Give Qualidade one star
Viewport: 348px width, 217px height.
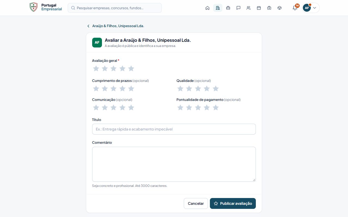pos(180,88)
